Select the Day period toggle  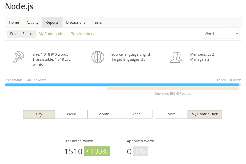(x=39, y=114)
